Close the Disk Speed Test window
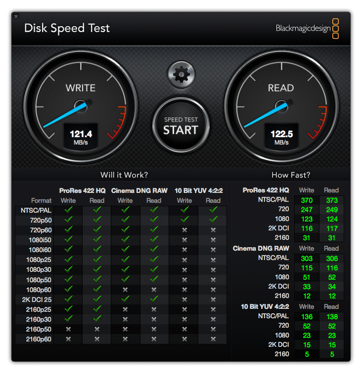This screenshot has width=362, height=373. pos(16,16)
